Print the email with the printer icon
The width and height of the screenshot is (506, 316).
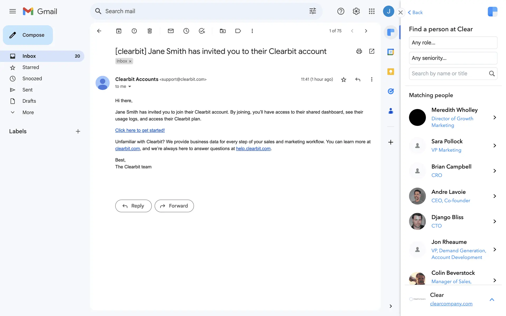(359, 51)
